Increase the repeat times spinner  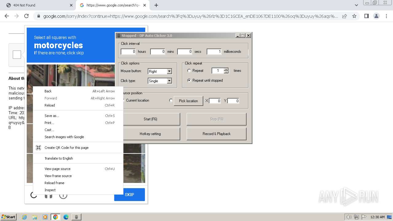pyautogui.click(x=226, y=69)
